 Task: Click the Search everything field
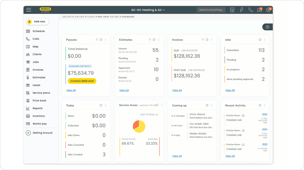(211, 10)
